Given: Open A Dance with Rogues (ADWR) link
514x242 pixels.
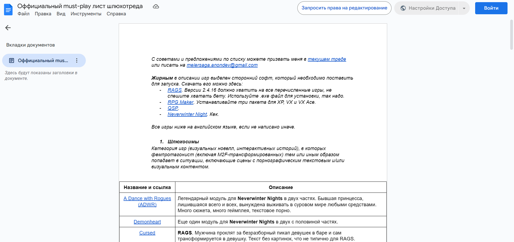Looking at the screenshot, I should point(147,201).
